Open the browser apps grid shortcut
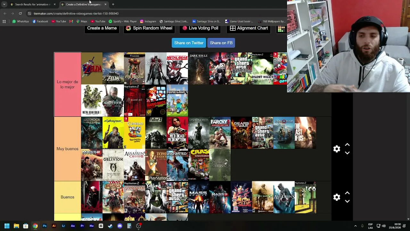The width and height of the screenshot is (410, 231). pyautogui.click(x=4, y=21)
